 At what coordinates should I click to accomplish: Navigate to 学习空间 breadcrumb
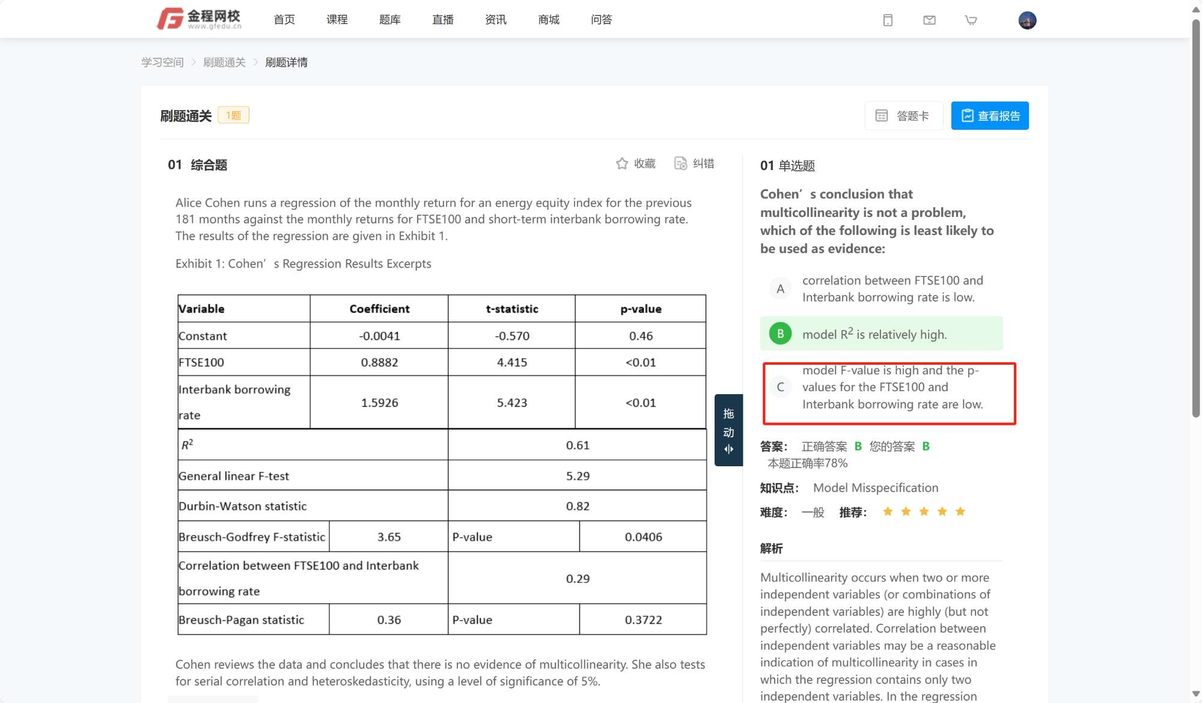pos(162,62)
